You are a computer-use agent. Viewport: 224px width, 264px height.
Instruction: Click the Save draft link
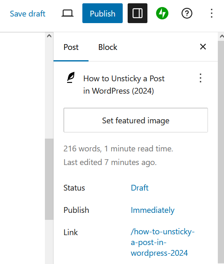pyautogui.click(x=28, y=14)
